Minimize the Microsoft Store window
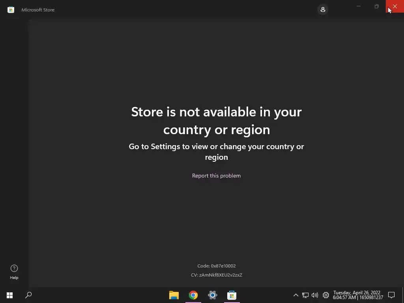 358,6
